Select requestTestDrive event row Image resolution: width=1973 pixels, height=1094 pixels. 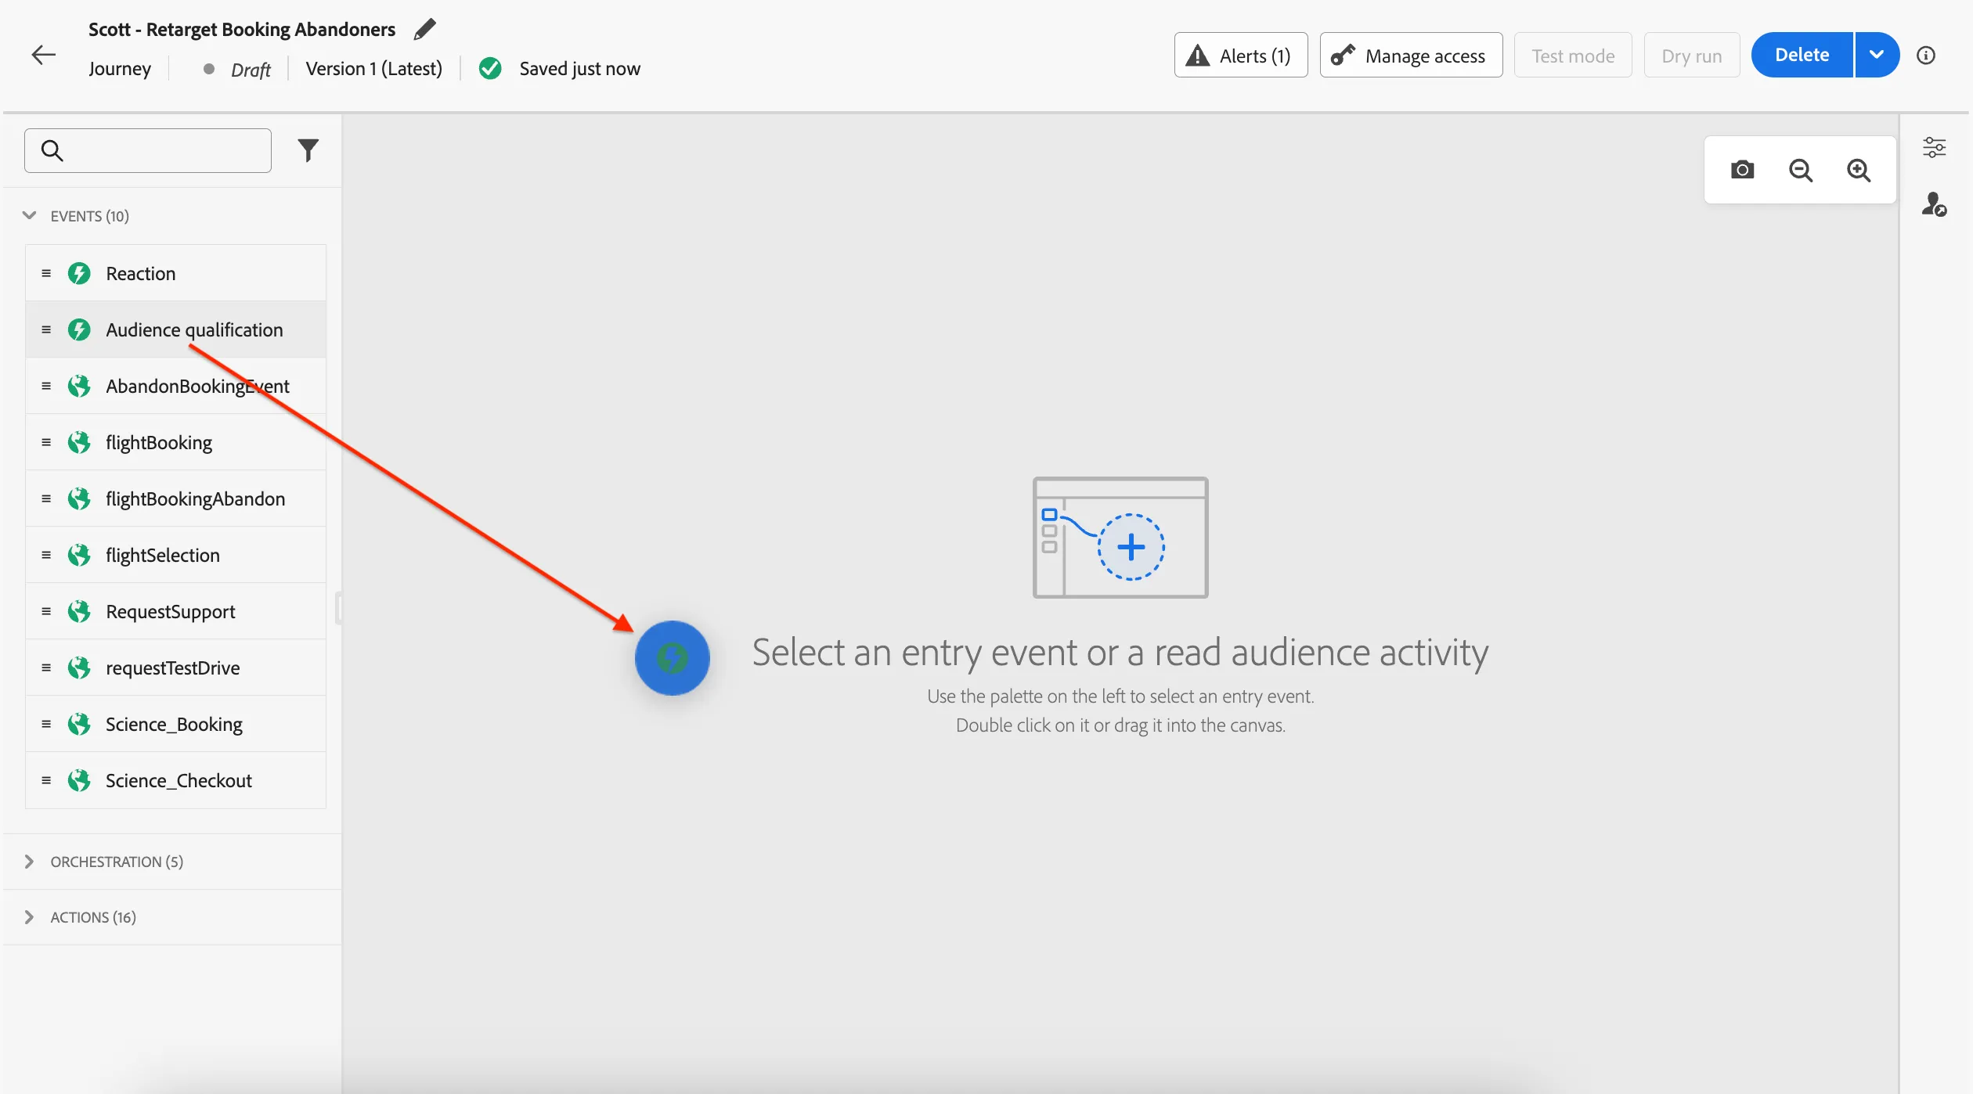coord(175,668)
